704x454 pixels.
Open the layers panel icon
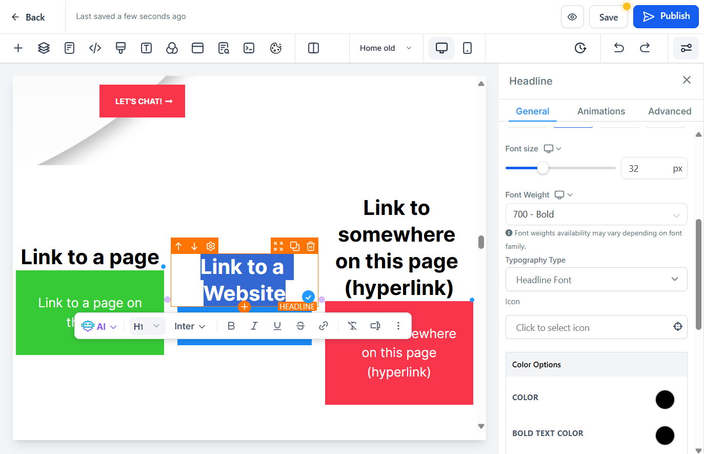tap(44, 48)
